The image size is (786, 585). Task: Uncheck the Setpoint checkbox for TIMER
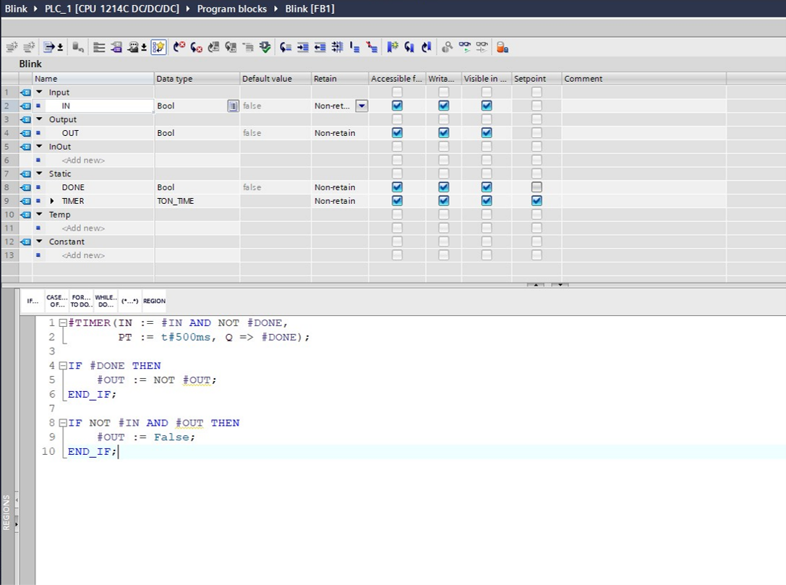[x=537, y=201]
